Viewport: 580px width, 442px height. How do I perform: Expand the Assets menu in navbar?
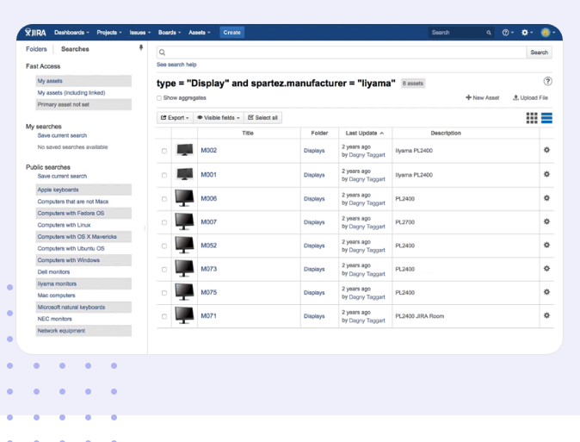198,33
